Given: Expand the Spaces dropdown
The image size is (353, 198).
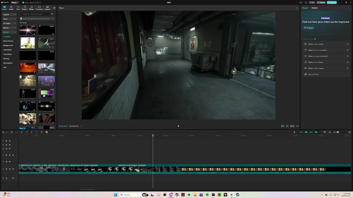Looking at the screenshot, I should click(9, 28).
